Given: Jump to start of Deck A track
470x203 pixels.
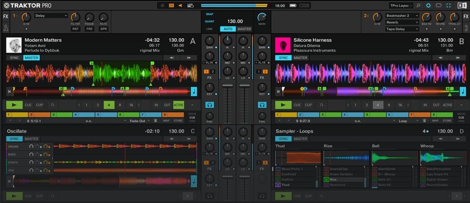Looking at the screenshot, I should [9, 91].
